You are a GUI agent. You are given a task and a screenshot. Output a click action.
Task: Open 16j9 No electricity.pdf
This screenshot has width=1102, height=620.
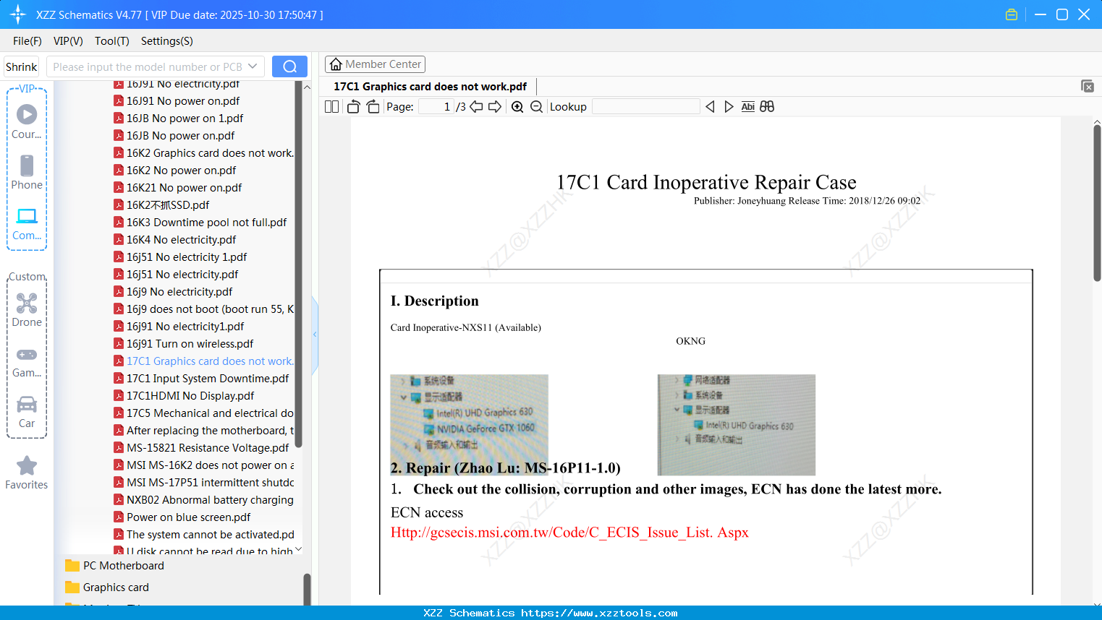pyautogui.click(x=179, y=292)
